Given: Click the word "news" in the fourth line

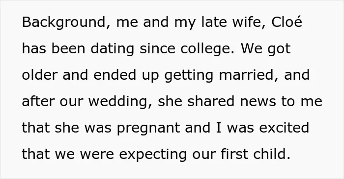Looking at the screenshot, I should (258, 102).
